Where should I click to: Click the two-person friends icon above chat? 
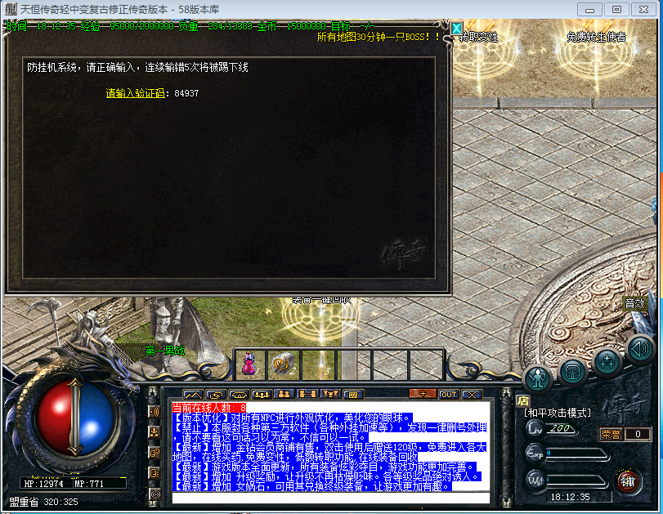click(284, 395)
